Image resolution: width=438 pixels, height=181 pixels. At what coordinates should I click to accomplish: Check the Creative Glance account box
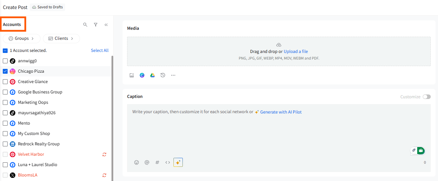coord(5,82)
